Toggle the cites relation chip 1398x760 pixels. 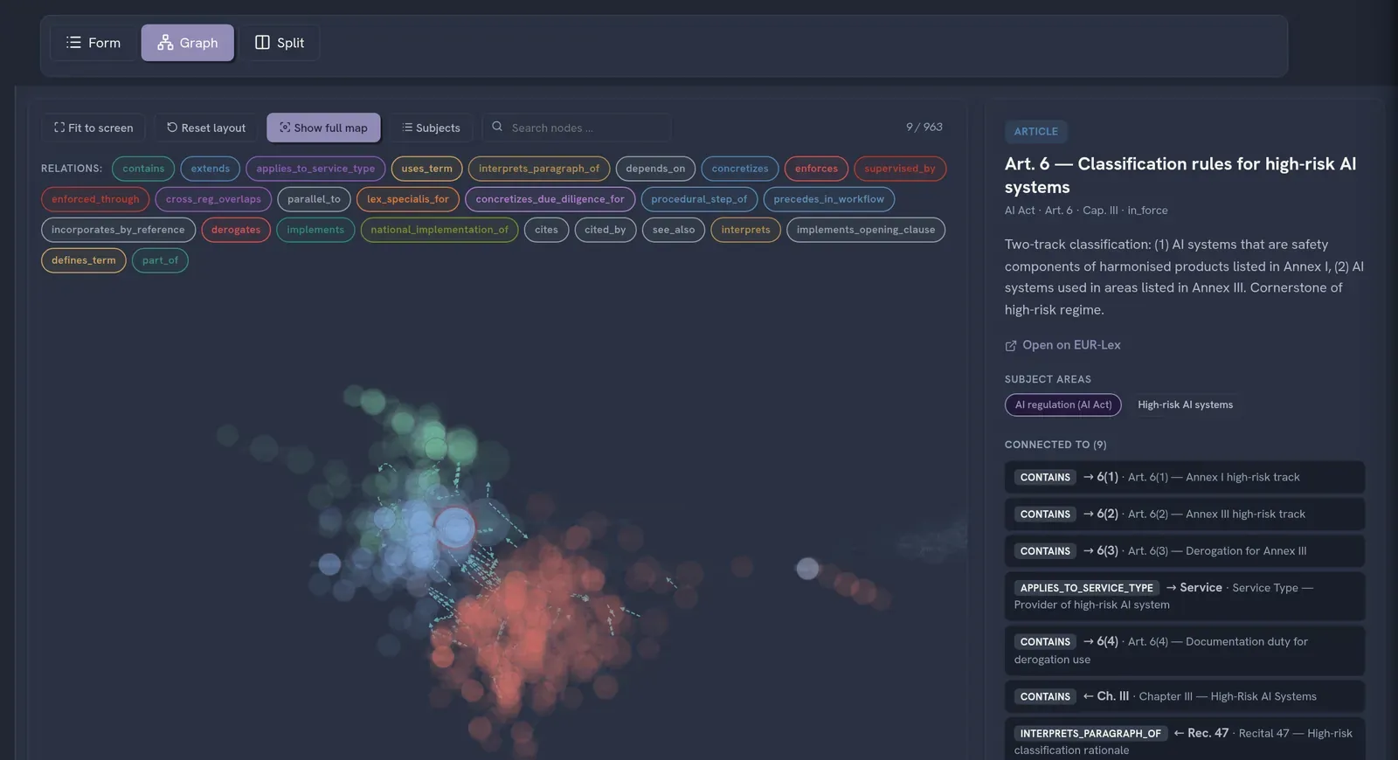coord(546,230)
